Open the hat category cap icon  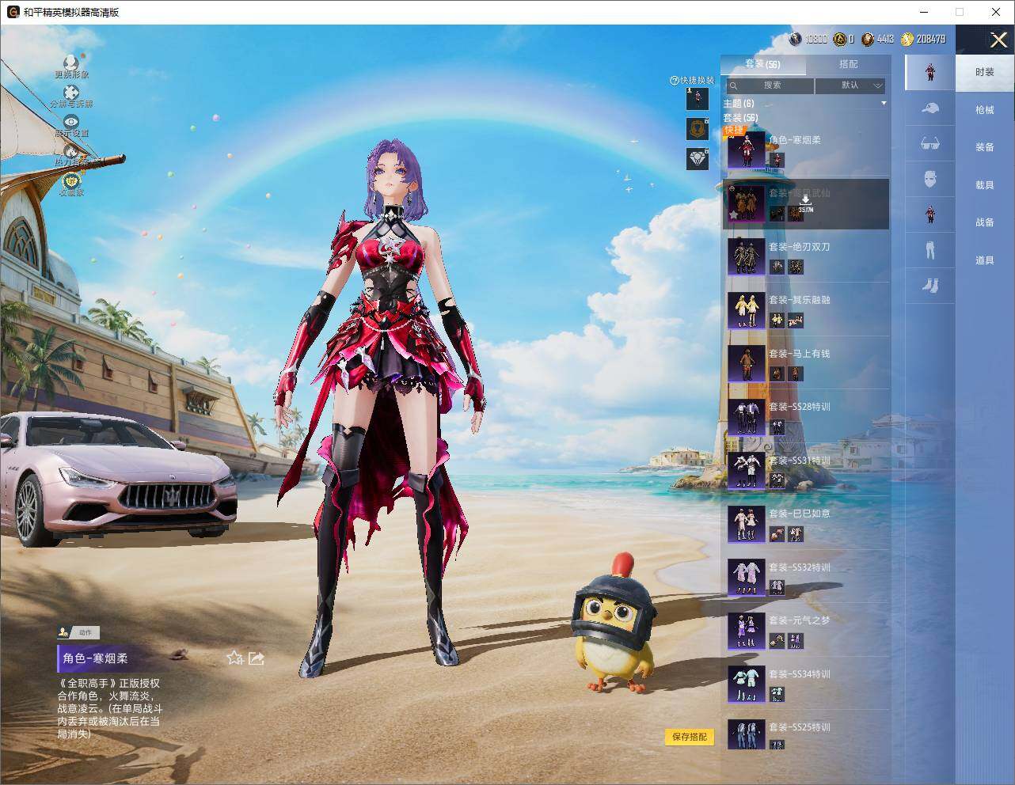click(x=930, y=108)
